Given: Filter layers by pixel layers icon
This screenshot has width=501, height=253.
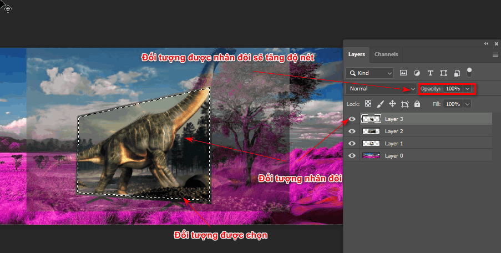Looking at the screenshot, I should point(403,73).
